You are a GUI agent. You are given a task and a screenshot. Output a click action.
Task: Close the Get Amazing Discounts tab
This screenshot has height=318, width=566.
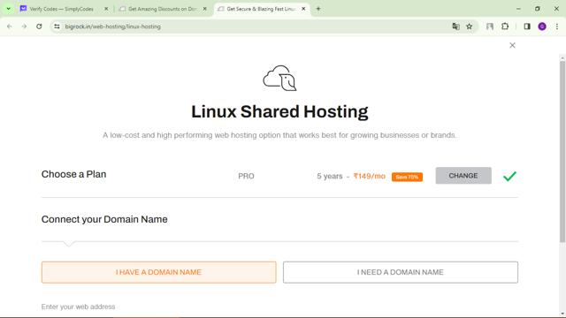(x=204, y=9)
